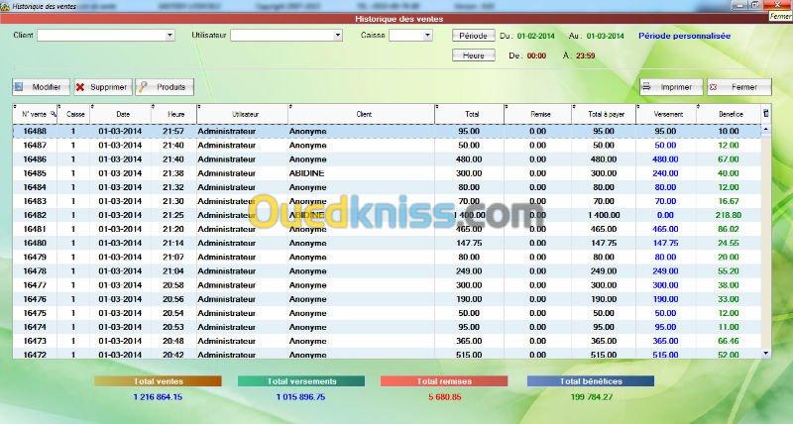Click the Au date 01-03-2014
The image size is (793, 424).
coord(605,36)
